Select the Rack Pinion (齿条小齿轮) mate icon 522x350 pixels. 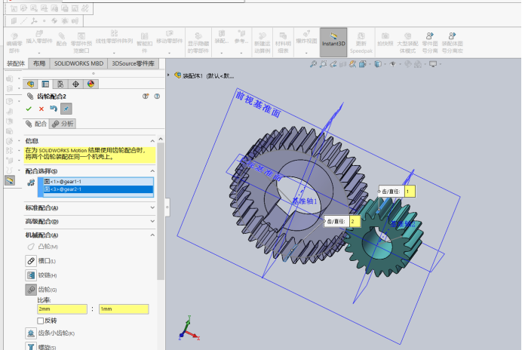tap(31, 333)
